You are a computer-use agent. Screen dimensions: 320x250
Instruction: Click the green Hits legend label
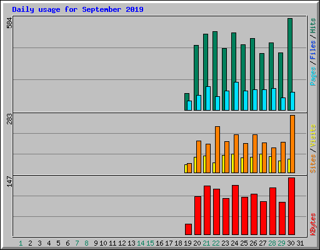(313, 26)
